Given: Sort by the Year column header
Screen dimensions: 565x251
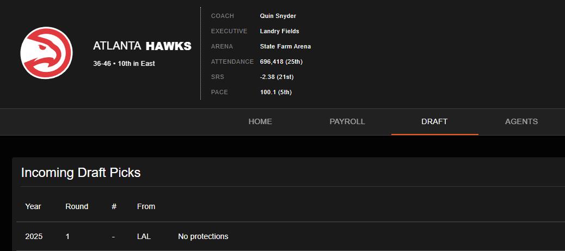Looking at the screenshot, I should tap(33, 206).
